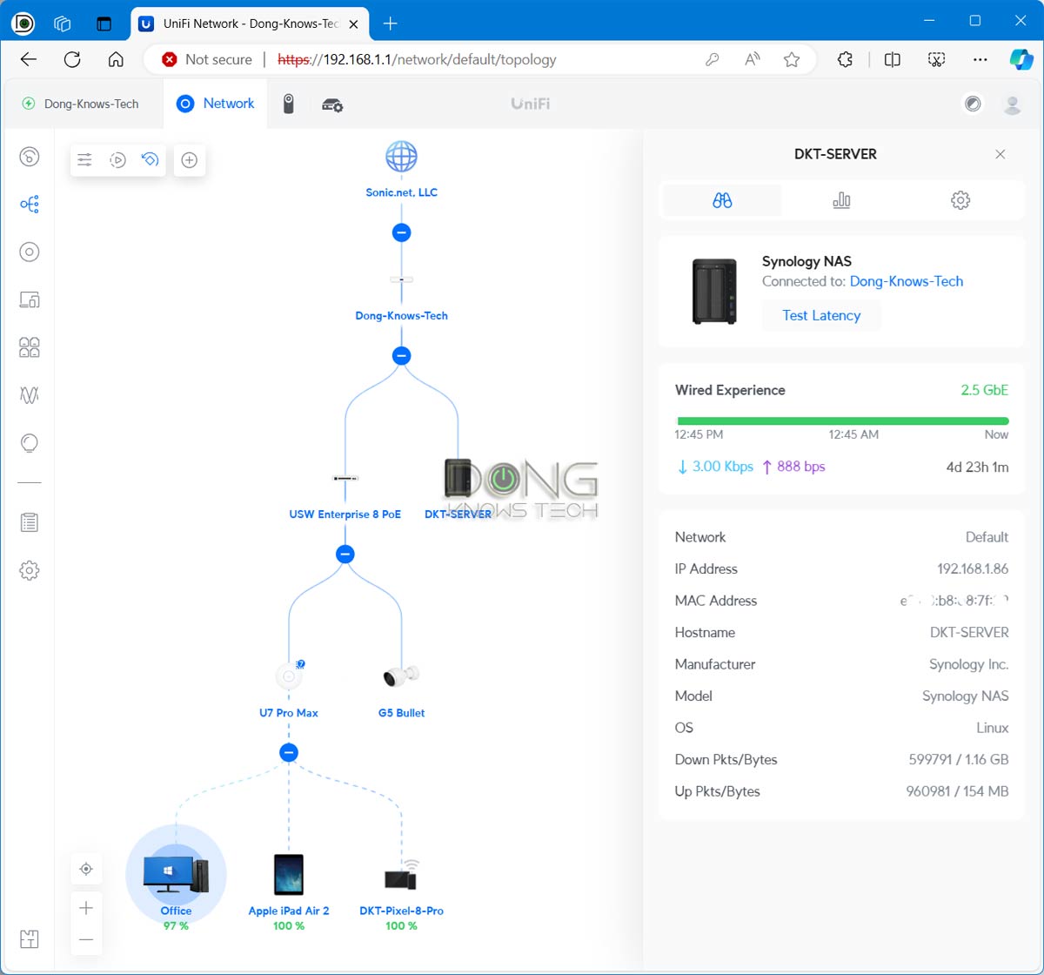Open the Dong-Knows-Tech connected-to link
The height and width of the screenshot is (975, 1044).
pyautogui.click(x=907, y=281)
